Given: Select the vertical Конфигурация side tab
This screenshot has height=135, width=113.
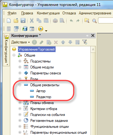Looking at the screenshot, I should [6, 50].
